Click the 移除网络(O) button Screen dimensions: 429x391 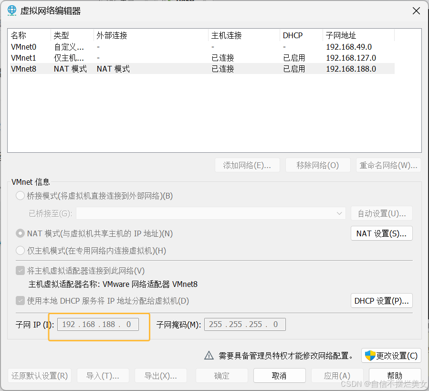318,165
